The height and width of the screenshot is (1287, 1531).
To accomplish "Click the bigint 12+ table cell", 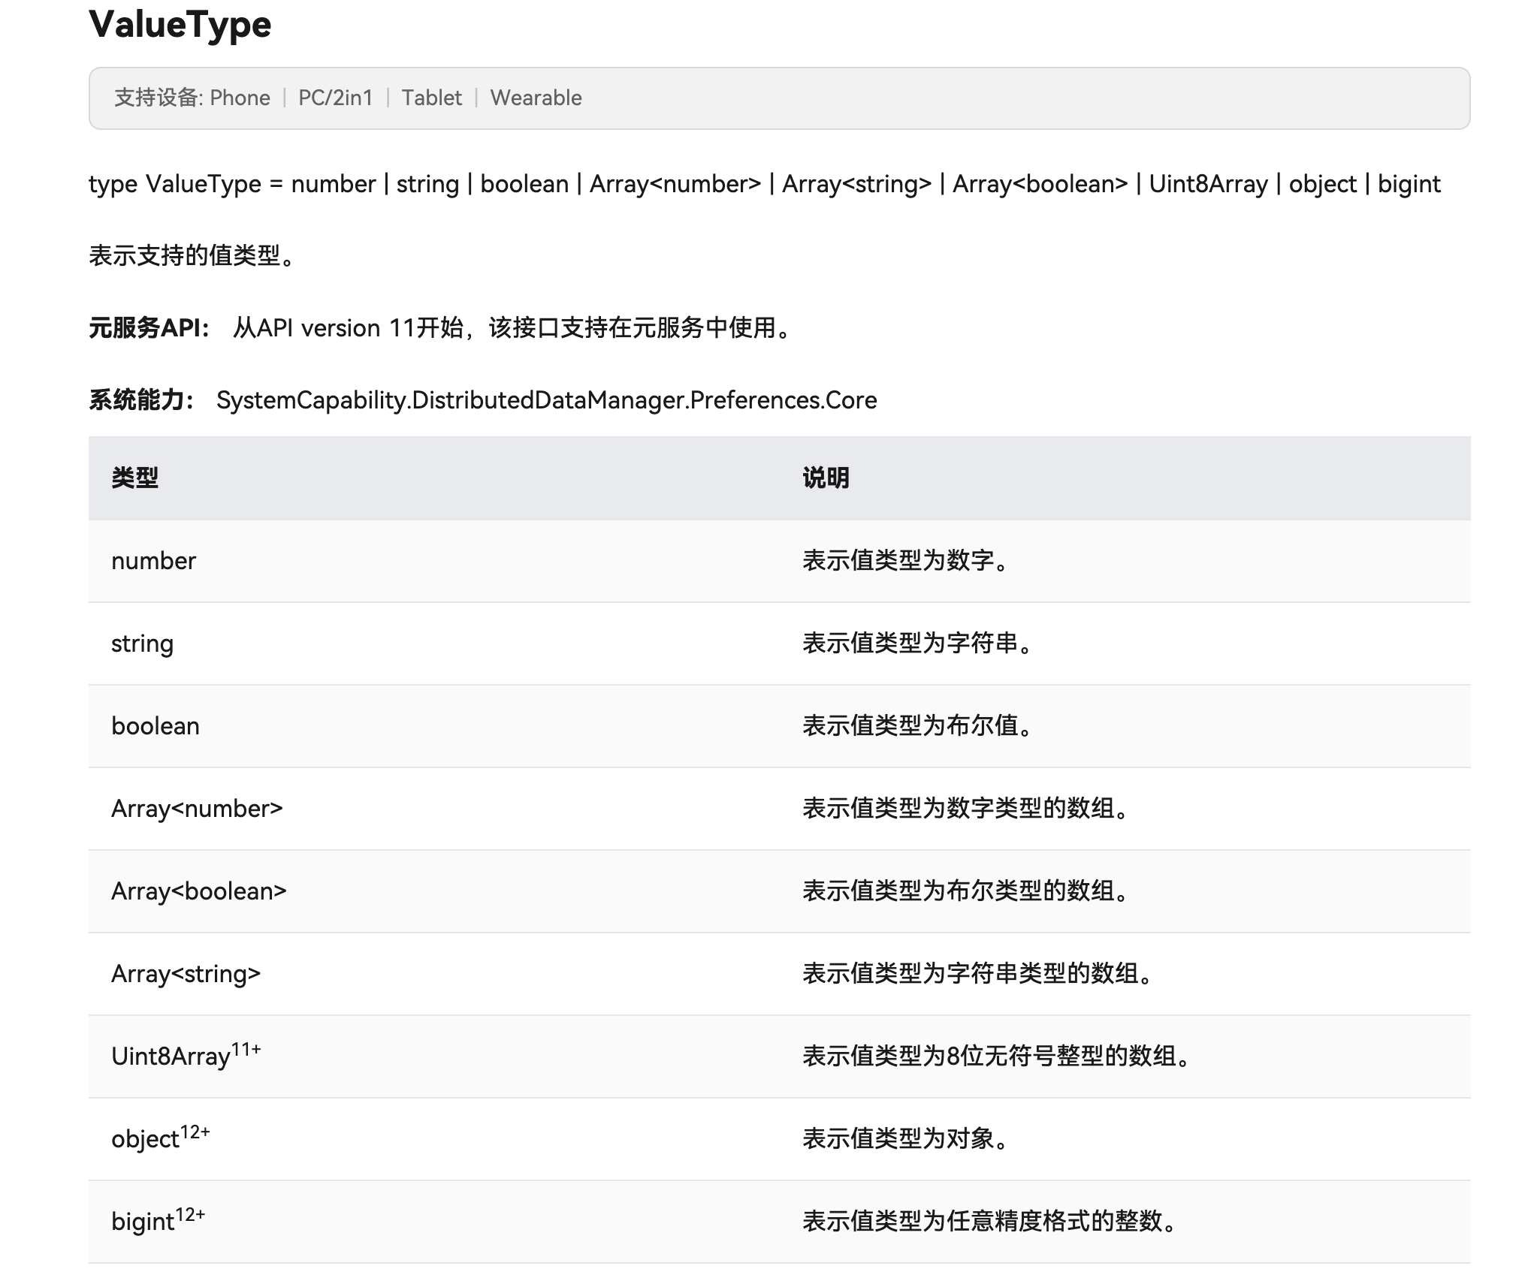I will tap(158, 1221).
